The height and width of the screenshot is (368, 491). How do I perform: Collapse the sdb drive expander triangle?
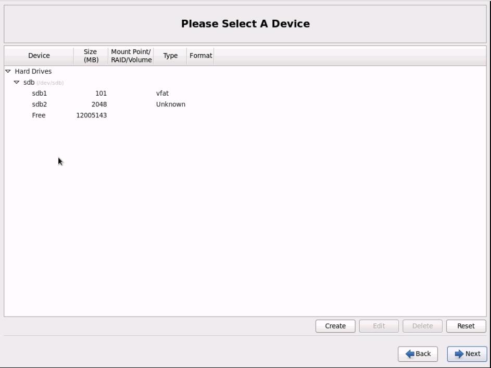[x=17, y=83]
